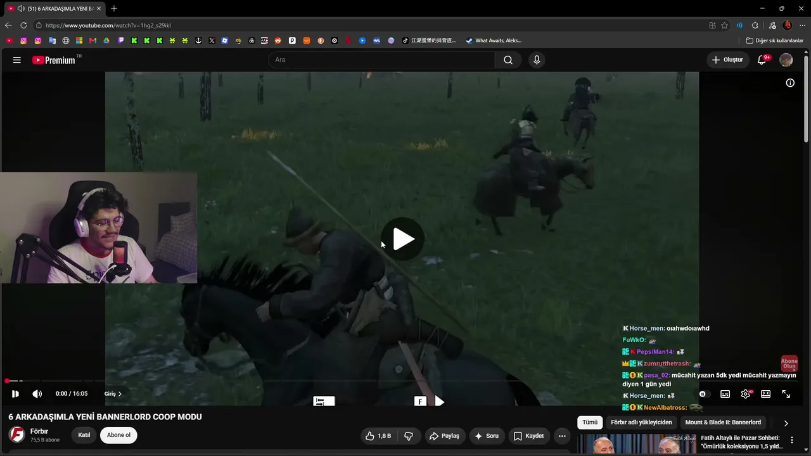Open the Google Translate bookmark

click(52, 41)
